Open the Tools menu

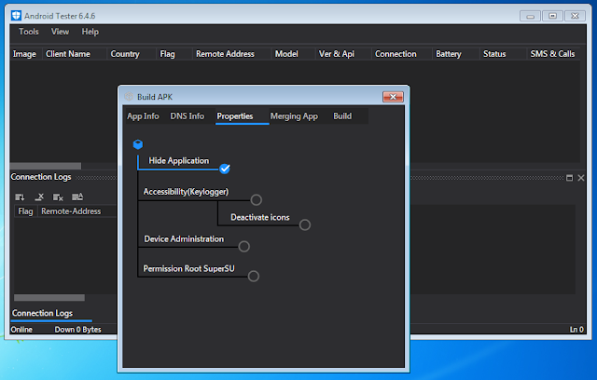pyautogui.click(x=29, y=32)
